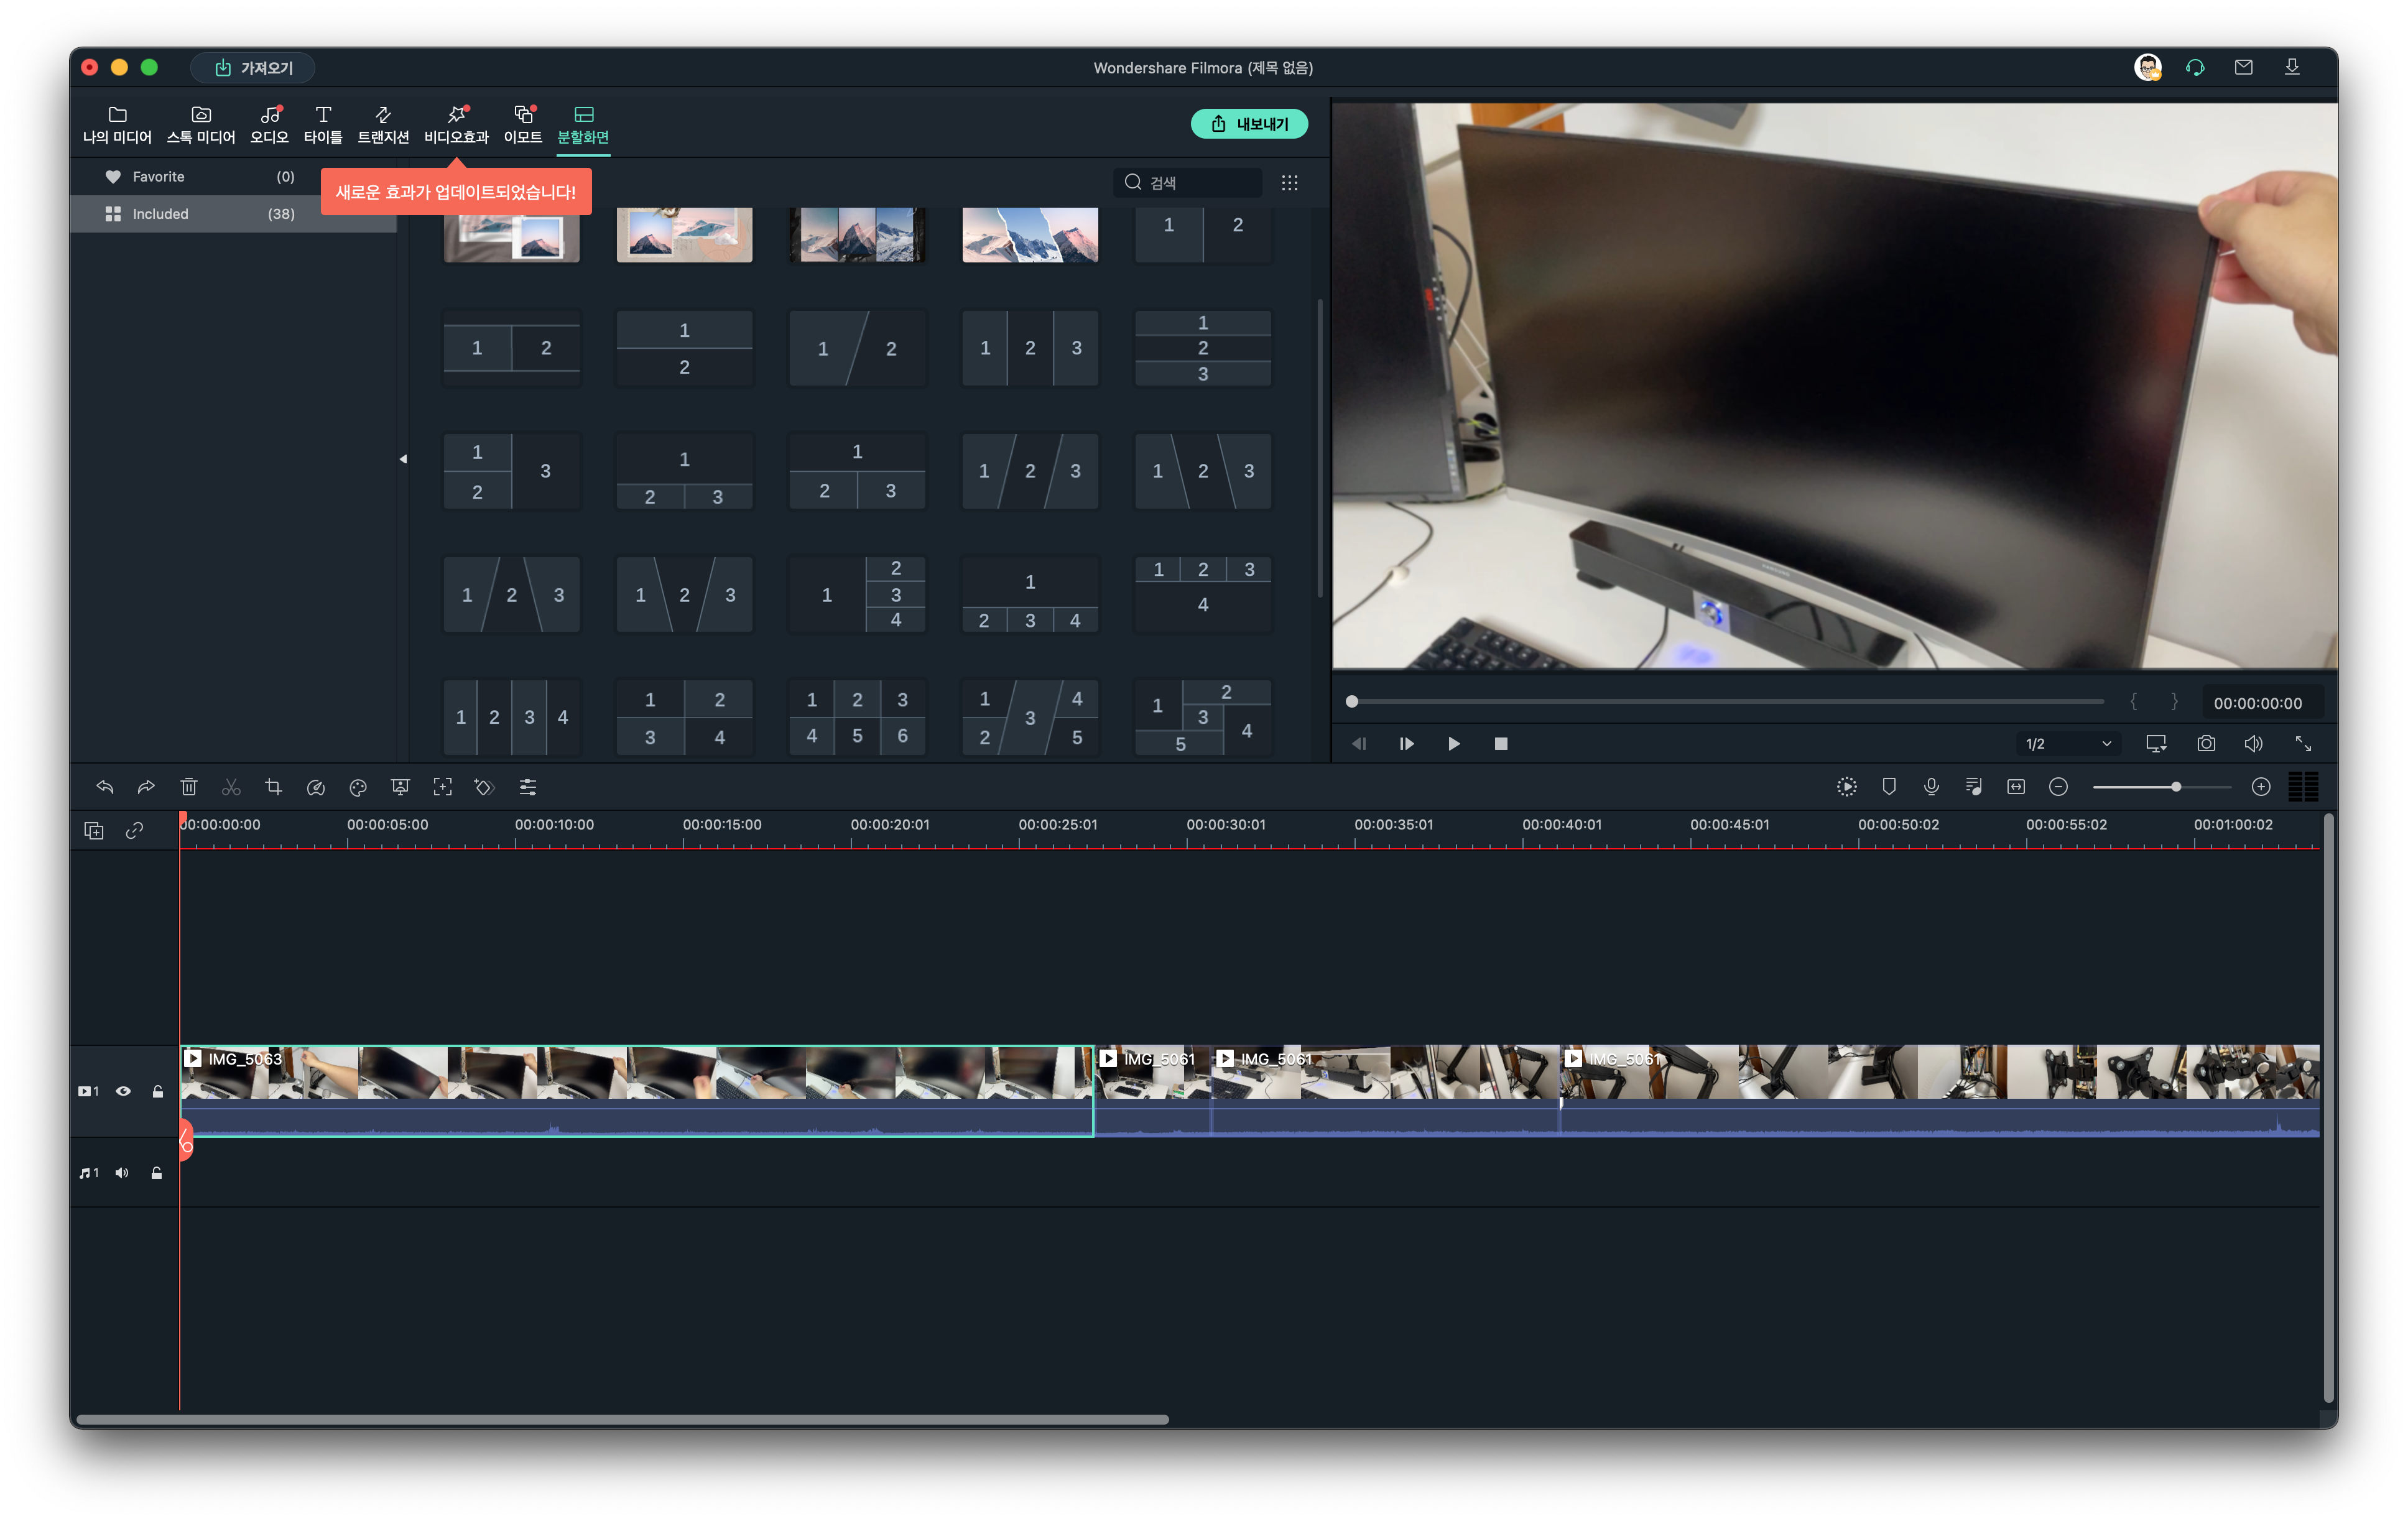The image size is (2408, 1521).
Task: Click the 가져오기 import button
Action: click(253, 67)
